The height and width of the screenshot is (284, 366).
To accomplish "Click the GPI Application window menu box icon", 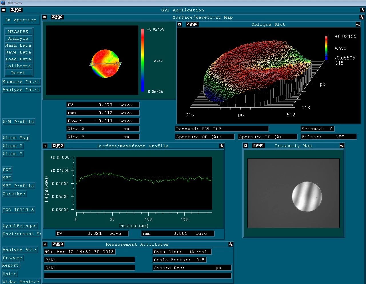I will (x=3, y=10).
